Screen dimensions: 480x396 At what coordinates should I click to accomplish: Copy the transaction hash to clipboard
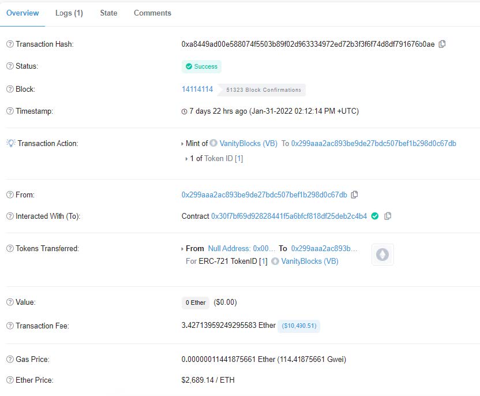[x=442, y=44]
